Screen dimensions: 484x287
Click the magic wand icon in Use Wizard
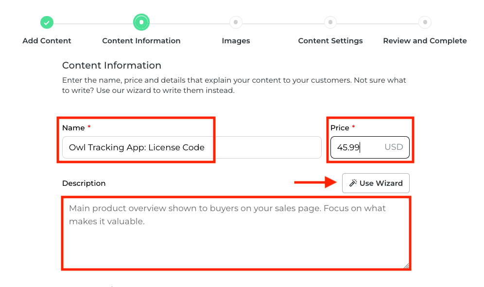(x=353, y=183)
